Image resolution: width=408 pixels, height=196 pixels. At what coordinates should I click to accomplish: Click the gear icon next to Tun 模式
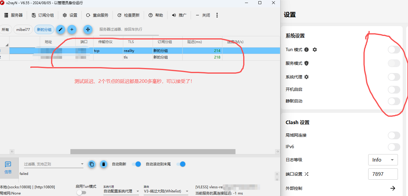click(315, 50)
